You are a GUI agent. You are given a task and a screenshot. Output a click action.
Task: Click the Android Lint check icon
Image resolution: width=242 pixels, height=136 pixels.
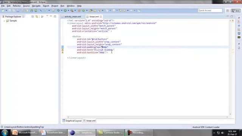pos(46,11)
